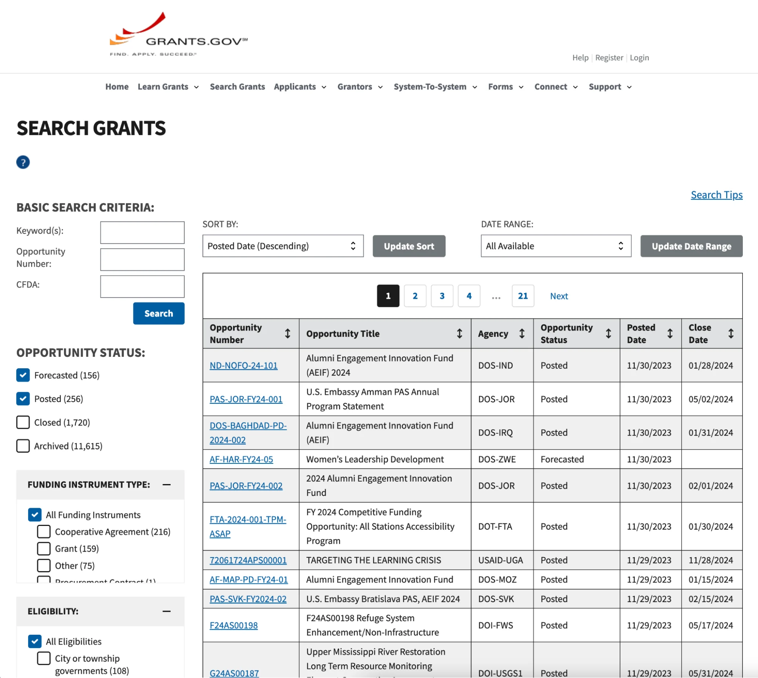Image resolution: width=758 pixels, height=678 pixels.
Task: Open opportunity PAS-SVK-FY2024-02
Action: coord(248,599)
